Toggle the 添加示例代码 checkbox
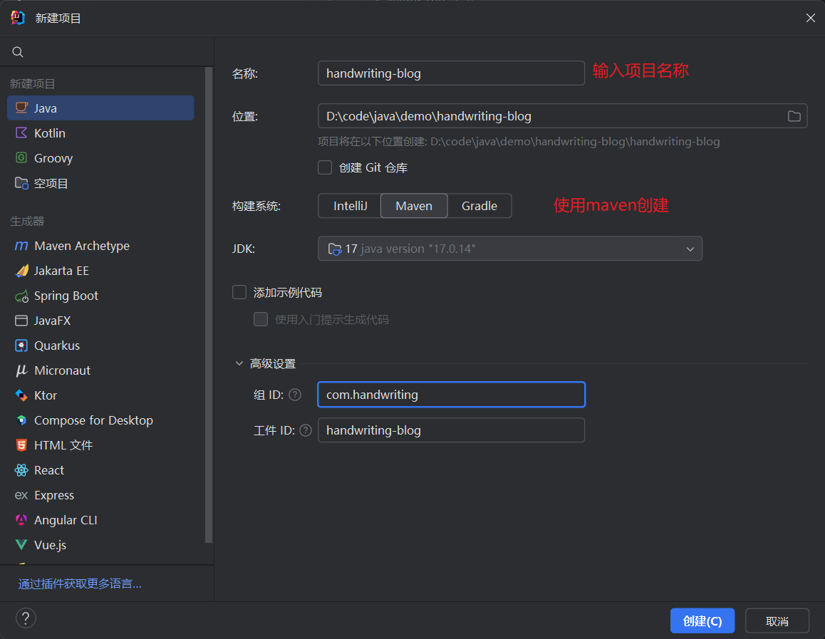 pyautogui.click(x=239, y=292)
